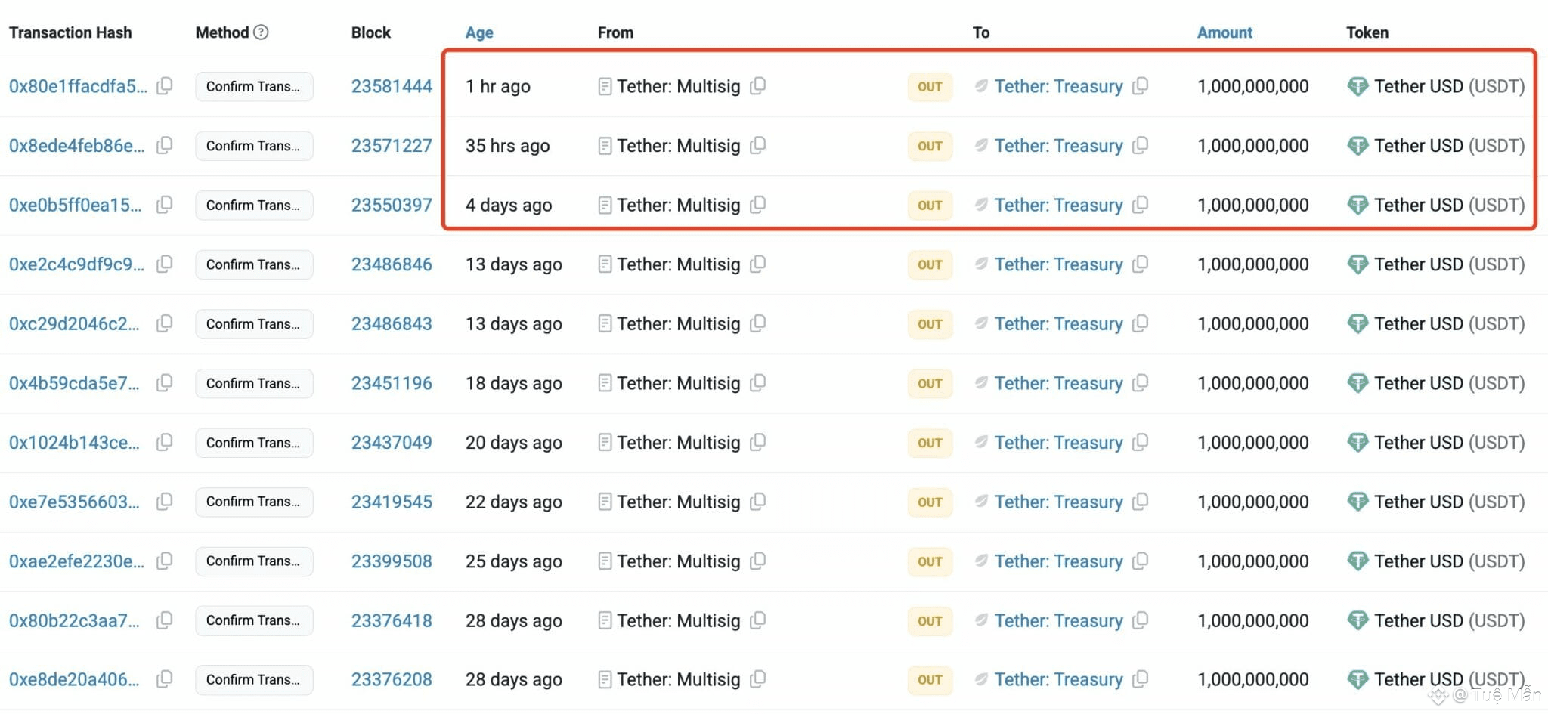Copy Tether: Treasury address in 18 days ago row

[x=1140, y=383]
